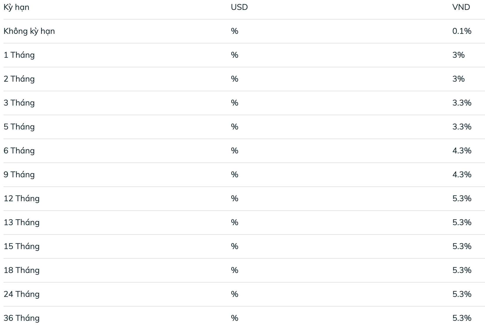Screen dimensions: 485x329
Task: Click the USD cell for Không kỳ hạn
Action: click(234, 31)
